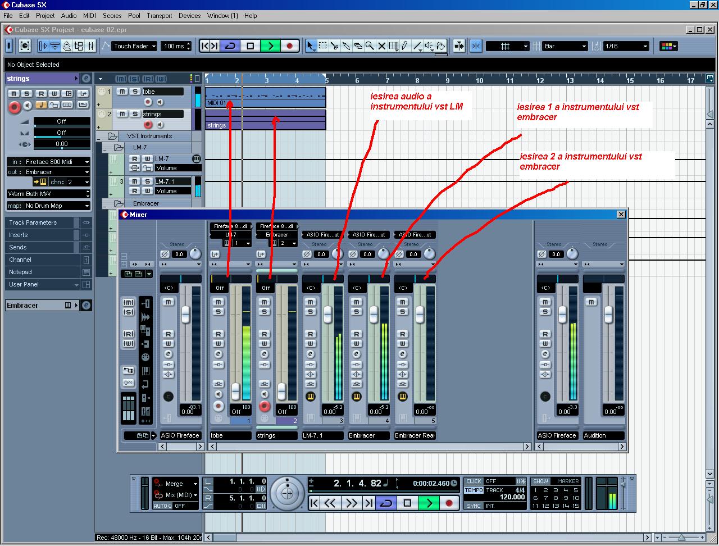Open the Bar grid type dropdown
The width and height of the screenshot is (719, 546).
(x=565, y=46)
